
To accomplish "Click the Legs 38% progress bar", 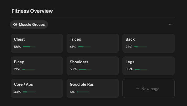I will (141, 69).
